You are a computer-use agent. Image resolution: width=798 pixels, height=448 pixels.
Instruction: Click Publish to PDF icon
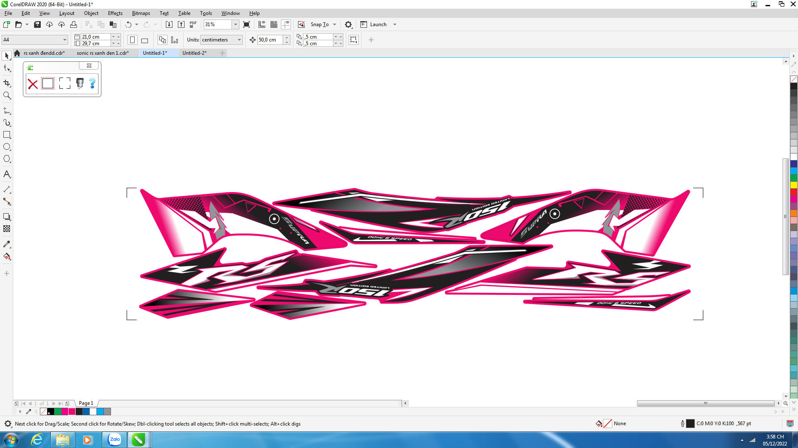pyautogui.click(x=193, y=24)
